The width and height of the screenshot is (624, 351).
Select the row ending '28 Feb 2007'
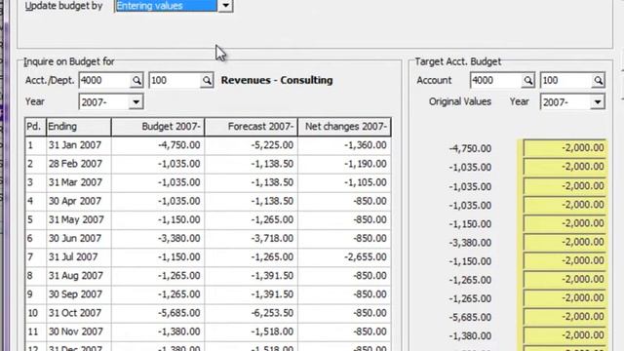click(208, 164)
